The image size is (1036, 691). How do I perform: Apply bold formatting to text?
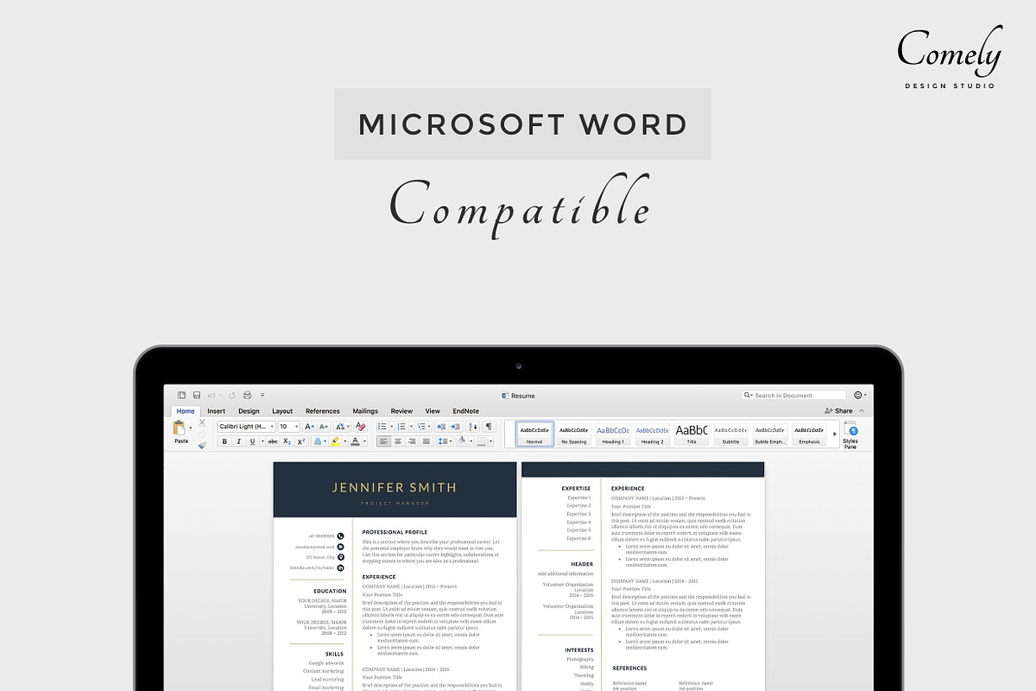(224, 441)
